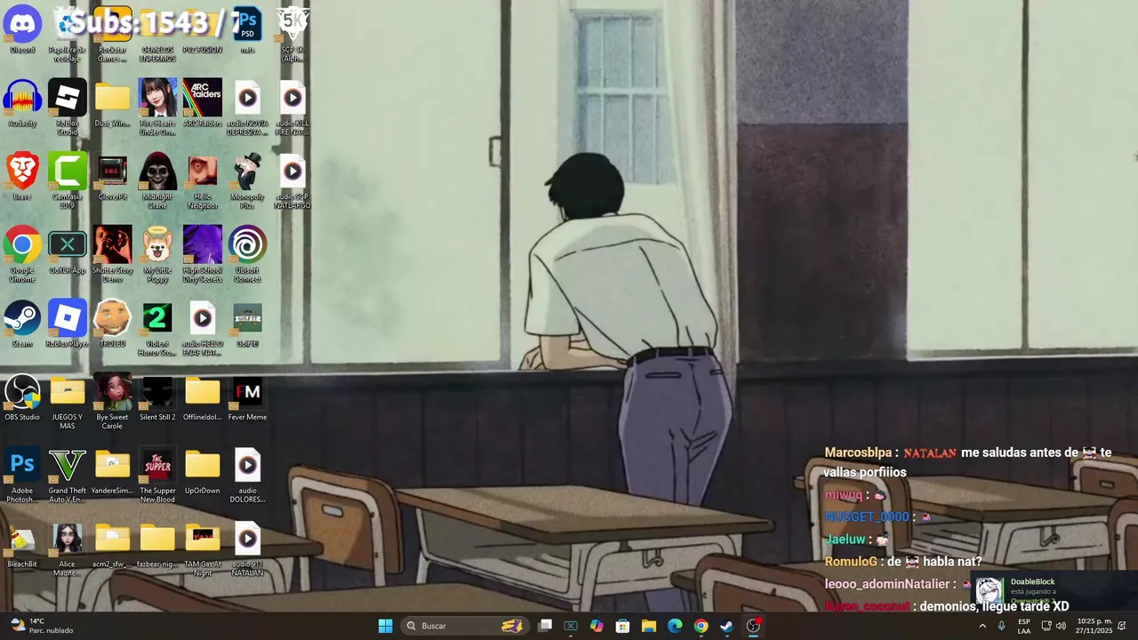Open Task View from the taskbar
This screenshot has height=640, width=1138.
pos(545,626)
